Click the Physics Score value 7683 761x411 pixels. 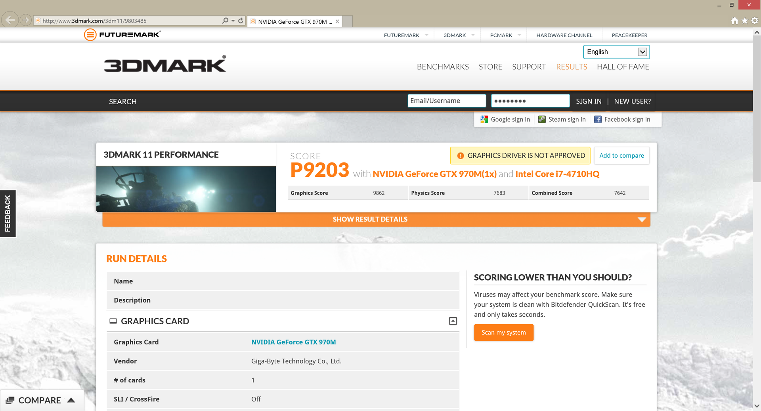point(499,193)
